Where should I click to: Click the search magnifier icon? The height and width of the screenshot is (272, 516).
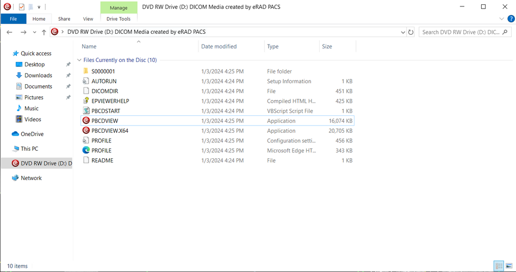pos(505,32)
